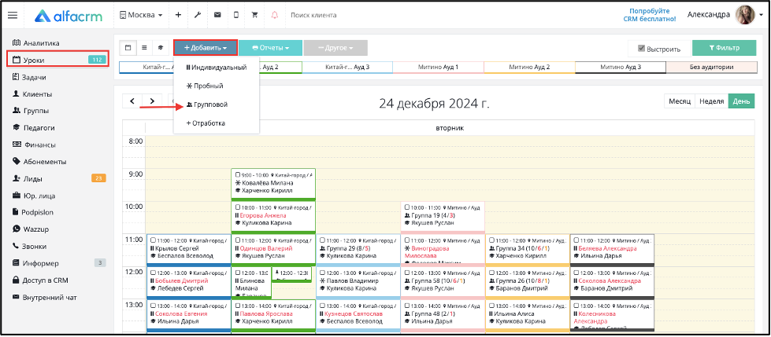Screen dimensions: 771x337
Task: Open Внутренний чат in sidebar
Action: 44,297
